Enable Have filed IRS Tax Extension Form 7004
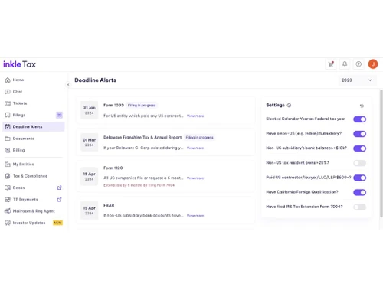The height and width of the screenshot is (287, 383). point(359,207)
